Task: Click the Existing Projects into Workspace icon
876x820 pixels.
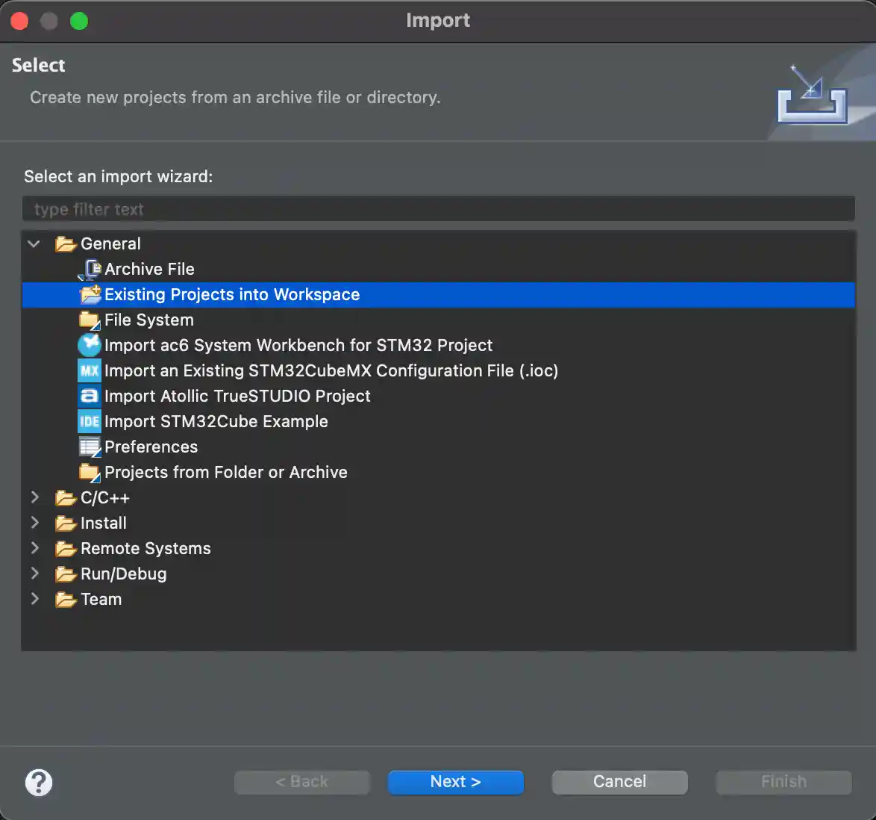Action: pos(90,294)
